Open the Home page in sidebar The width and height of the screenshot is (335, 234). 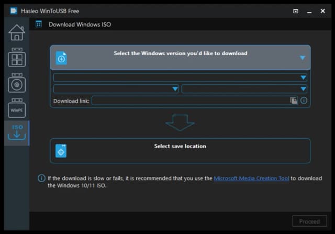pyautogui.click(x=17, y=32)
